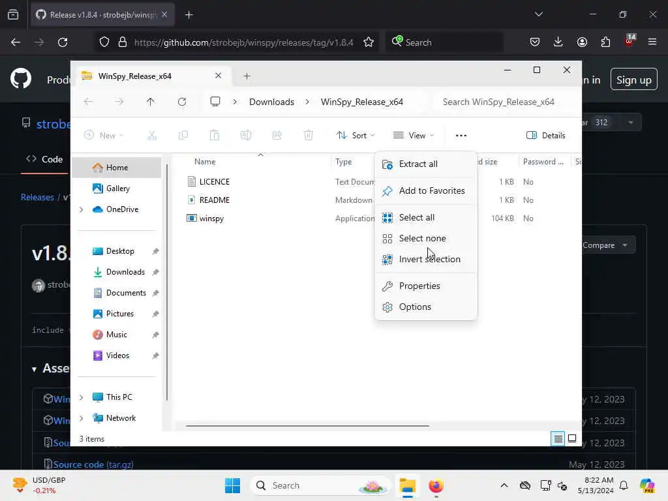Viewport: 668px width, 501px height.
Task: Add a new Explorer tab with plus
Action: coord(247,76)
